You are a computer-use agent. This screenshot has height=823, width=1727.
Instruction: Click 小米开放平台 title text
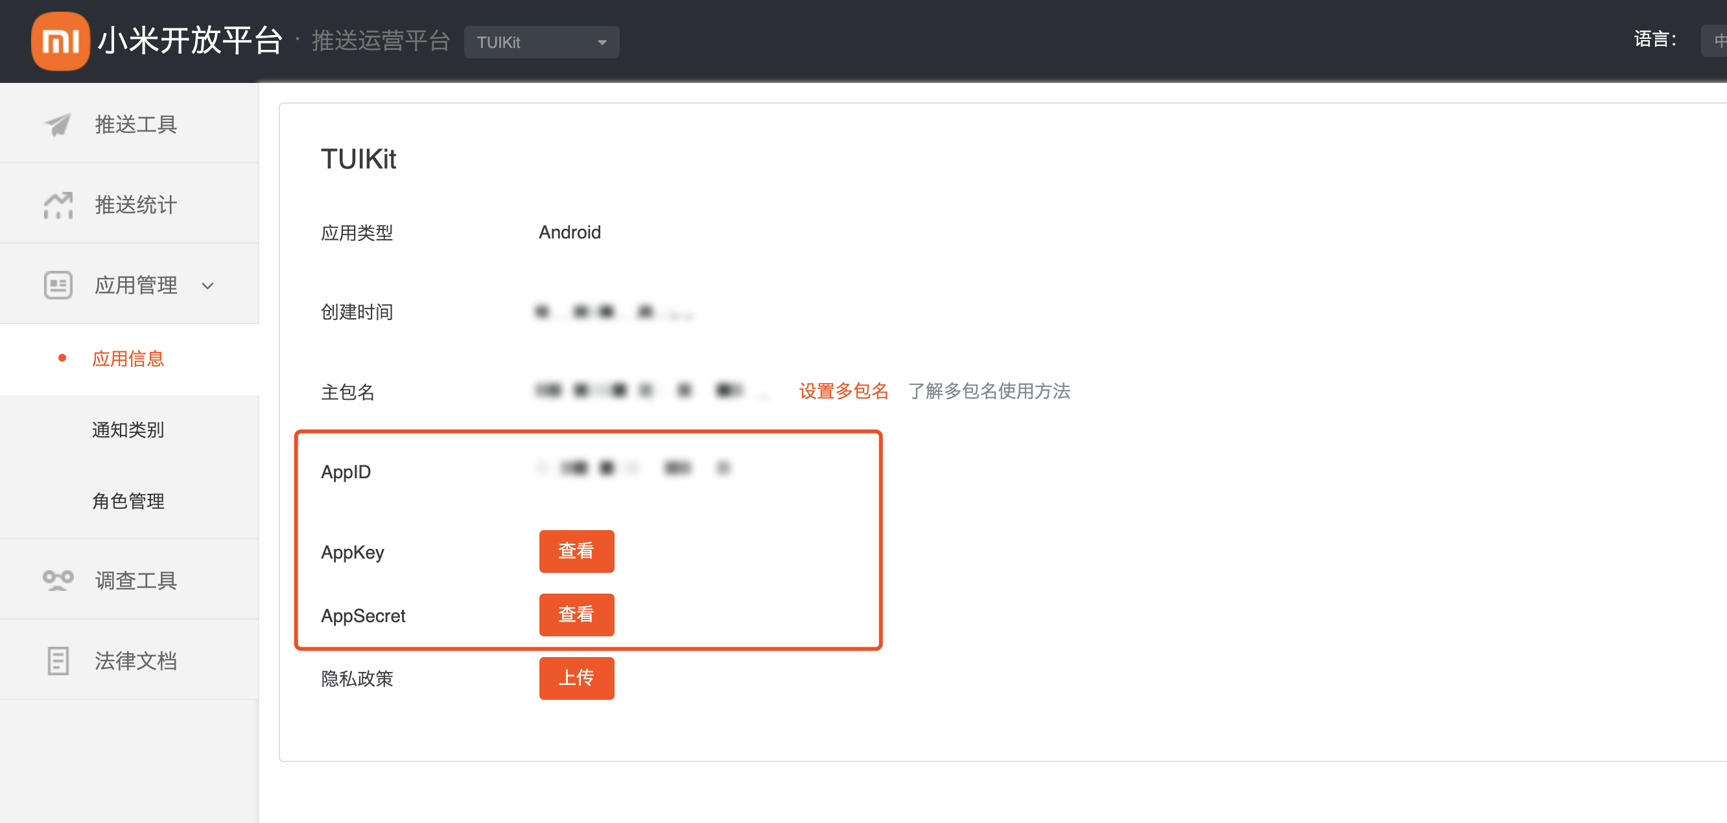[x=190, y=41]
